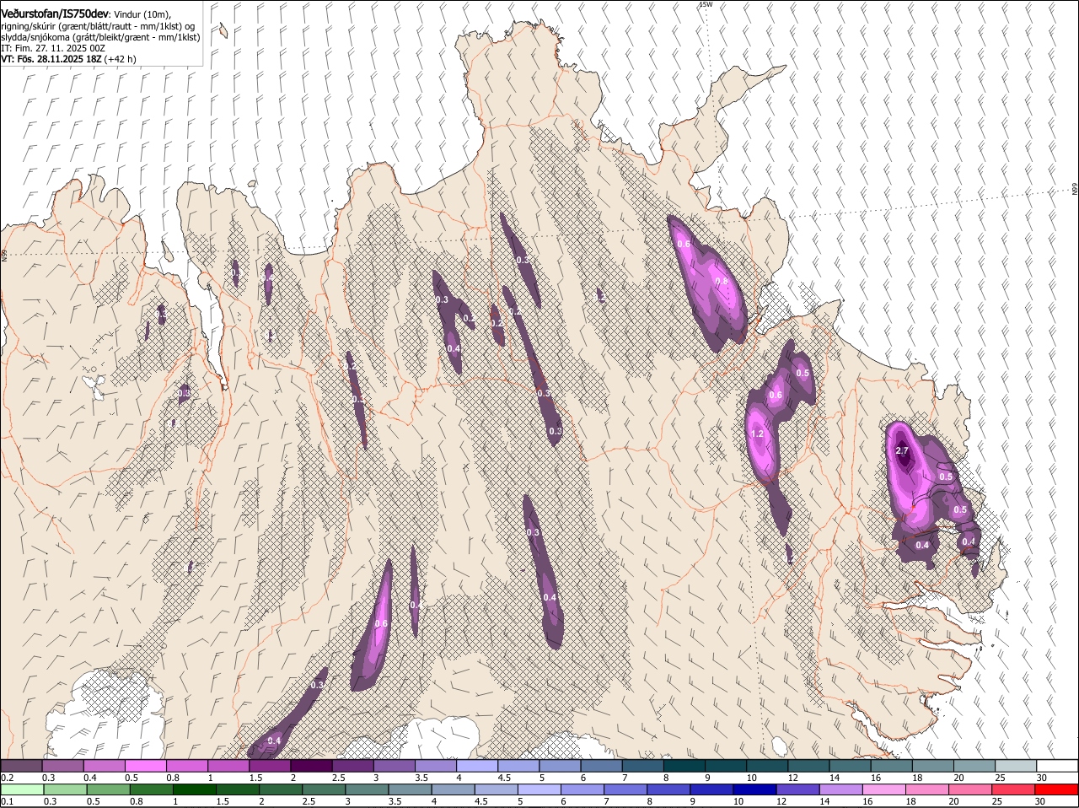Pick pink swatch between 18 and 20, bottom row
The image size is (1079, 808).
[928, 790]
